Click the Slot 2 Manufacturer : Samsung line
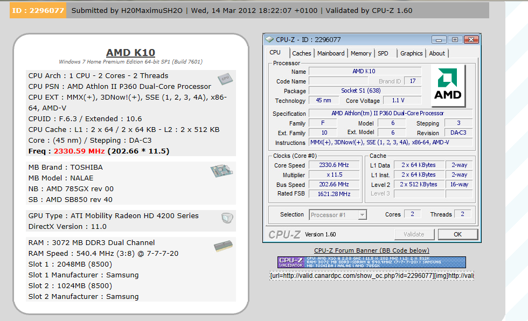 click(x=84, y=296)
